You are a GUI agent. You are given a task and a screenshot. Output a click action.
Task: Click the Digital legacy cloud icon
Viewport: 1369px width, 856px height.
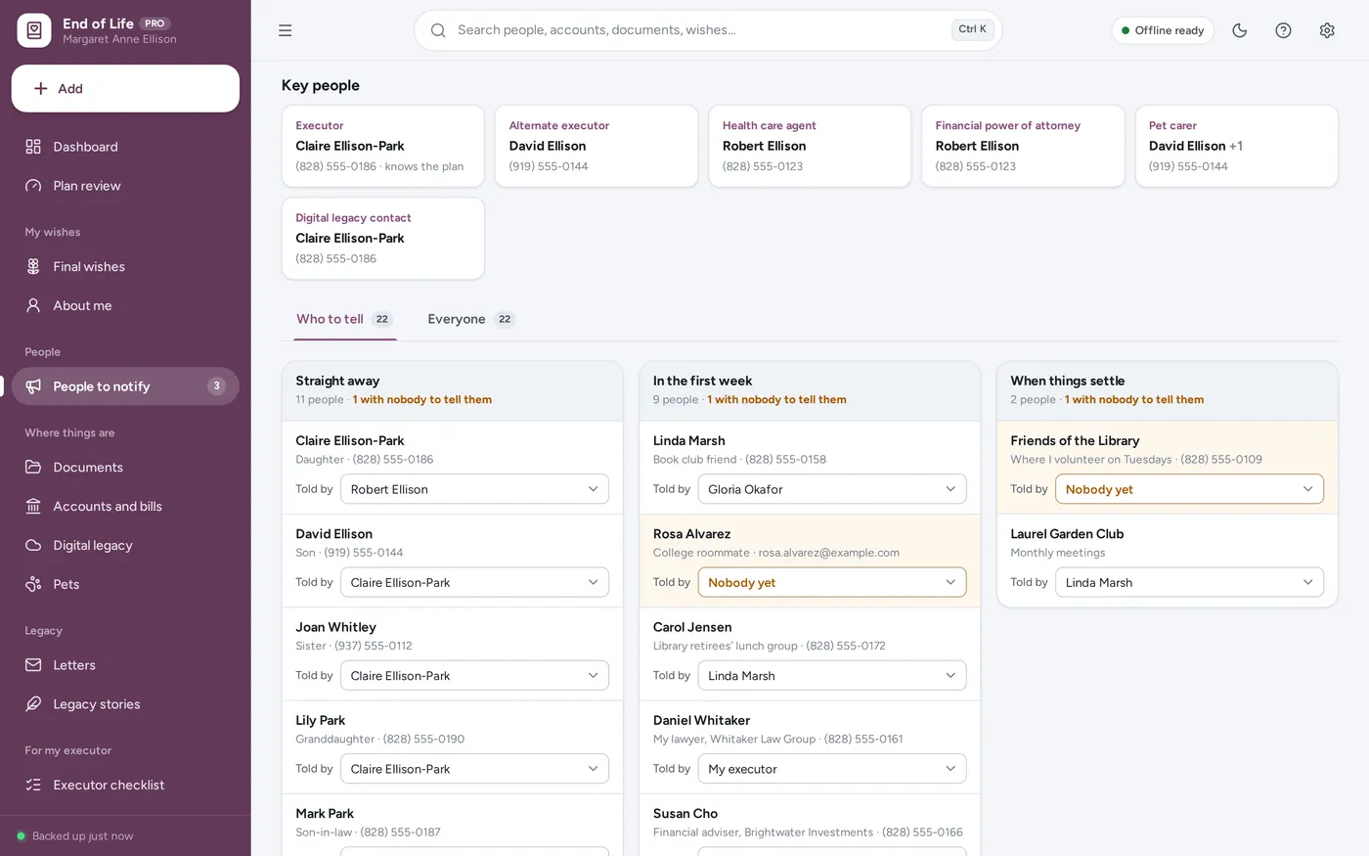[x=33, y=545]
